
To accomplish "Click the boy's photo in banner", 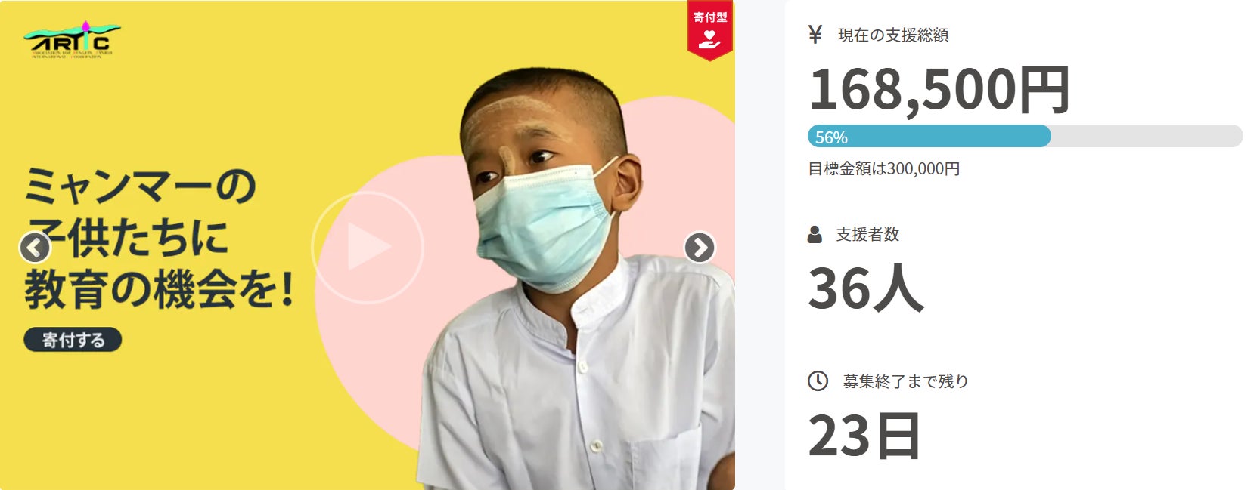I will (x=575, y=279).
